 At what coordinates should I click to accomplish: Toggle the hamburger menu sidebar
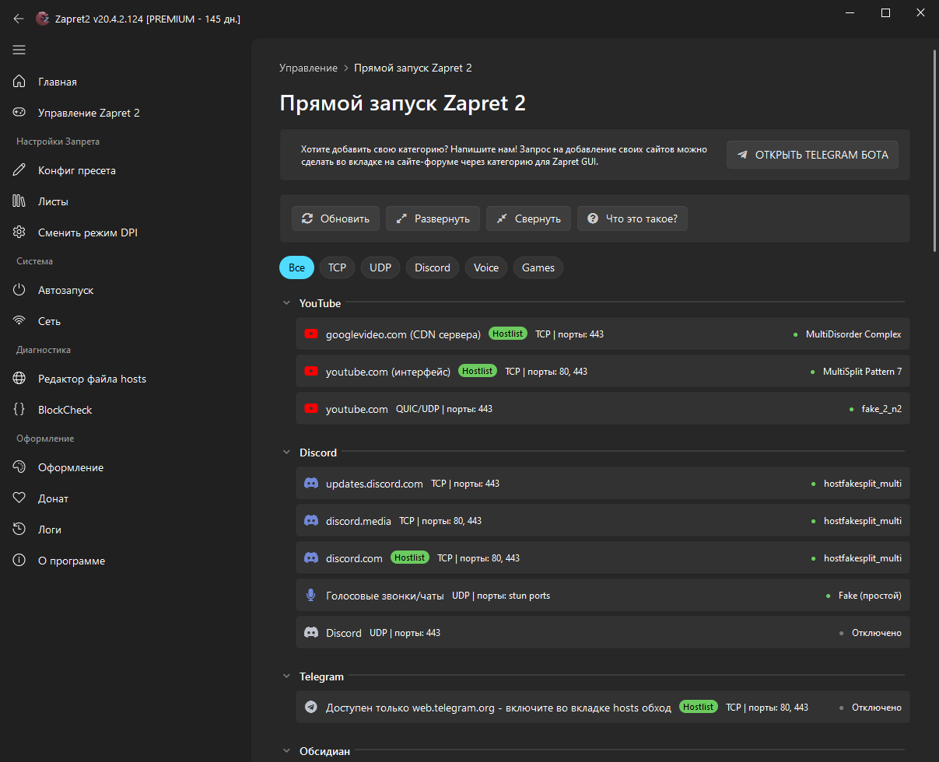19,50
